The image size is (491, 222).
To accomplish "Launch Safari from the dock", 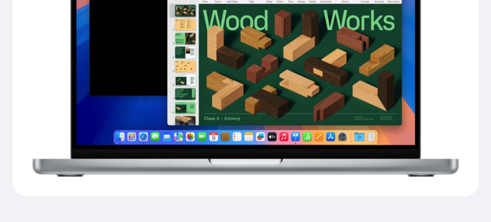I will pyautogui.click(x=144, y=137).
